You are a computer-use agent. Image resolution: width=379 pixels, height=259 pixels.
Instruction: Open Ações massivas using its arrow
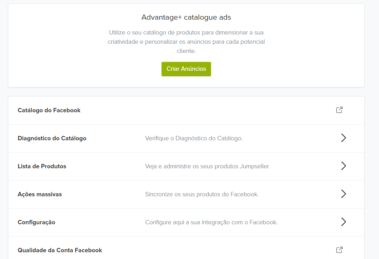click(x=344, y=194)
